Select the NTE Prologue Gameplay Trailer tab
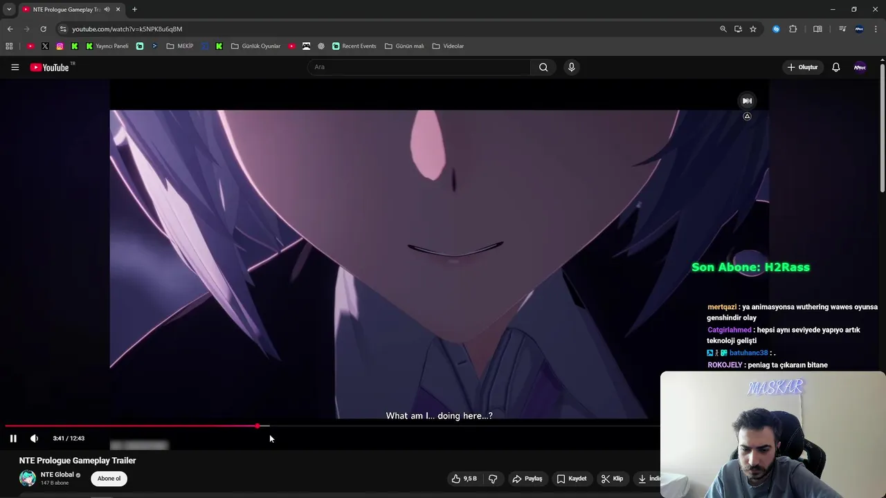This screenshot has width=886, height=498. (66, 9)
